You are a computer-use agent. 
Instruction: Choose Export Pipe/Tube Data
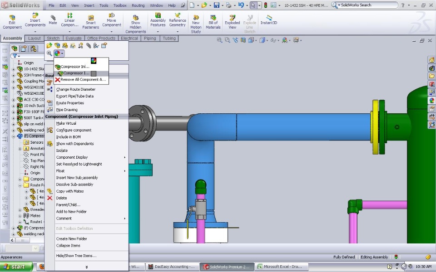pos(75,96)
